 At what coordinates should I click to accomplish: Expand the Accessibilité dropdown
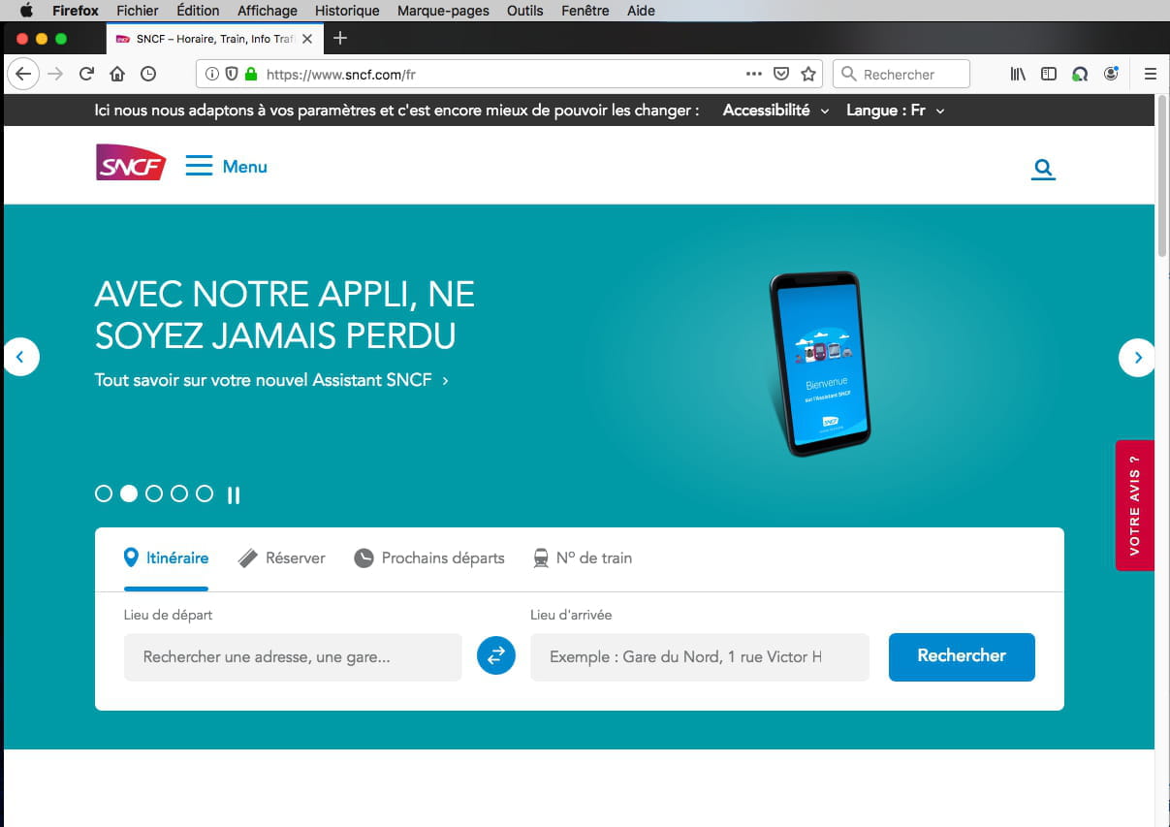tap(776, 111)
